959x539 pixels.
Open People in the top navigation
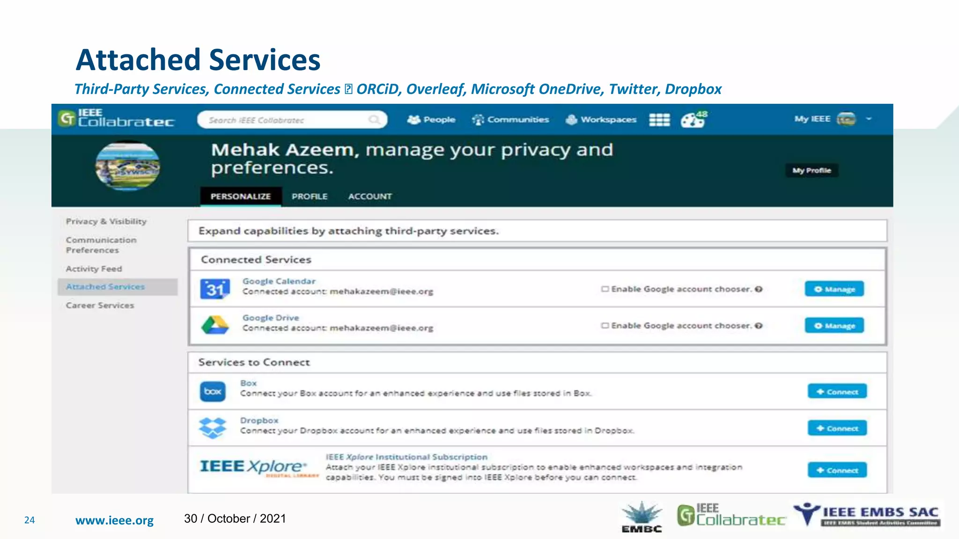[x=431, y=120]
